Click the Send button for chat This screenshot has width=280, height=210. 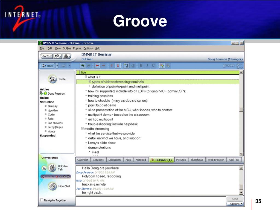click(x=235, y=199)
